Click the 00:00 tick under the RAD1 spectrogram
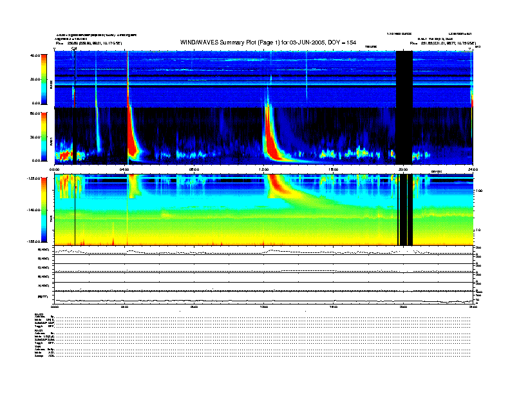 (x=54, y=169)
